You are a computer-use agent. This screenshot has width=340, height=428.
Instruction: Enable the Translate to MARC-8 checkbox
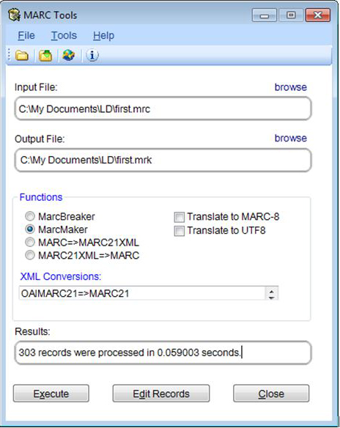180,217
